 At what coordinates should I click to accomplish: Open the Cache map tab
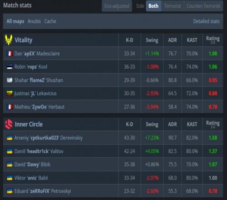point(50,21)
